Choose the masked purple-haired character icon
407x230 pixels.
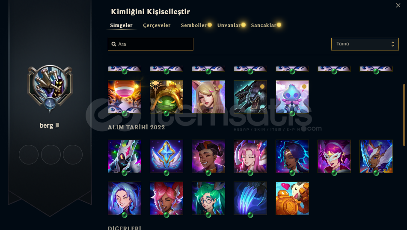[x=334, y=156]
